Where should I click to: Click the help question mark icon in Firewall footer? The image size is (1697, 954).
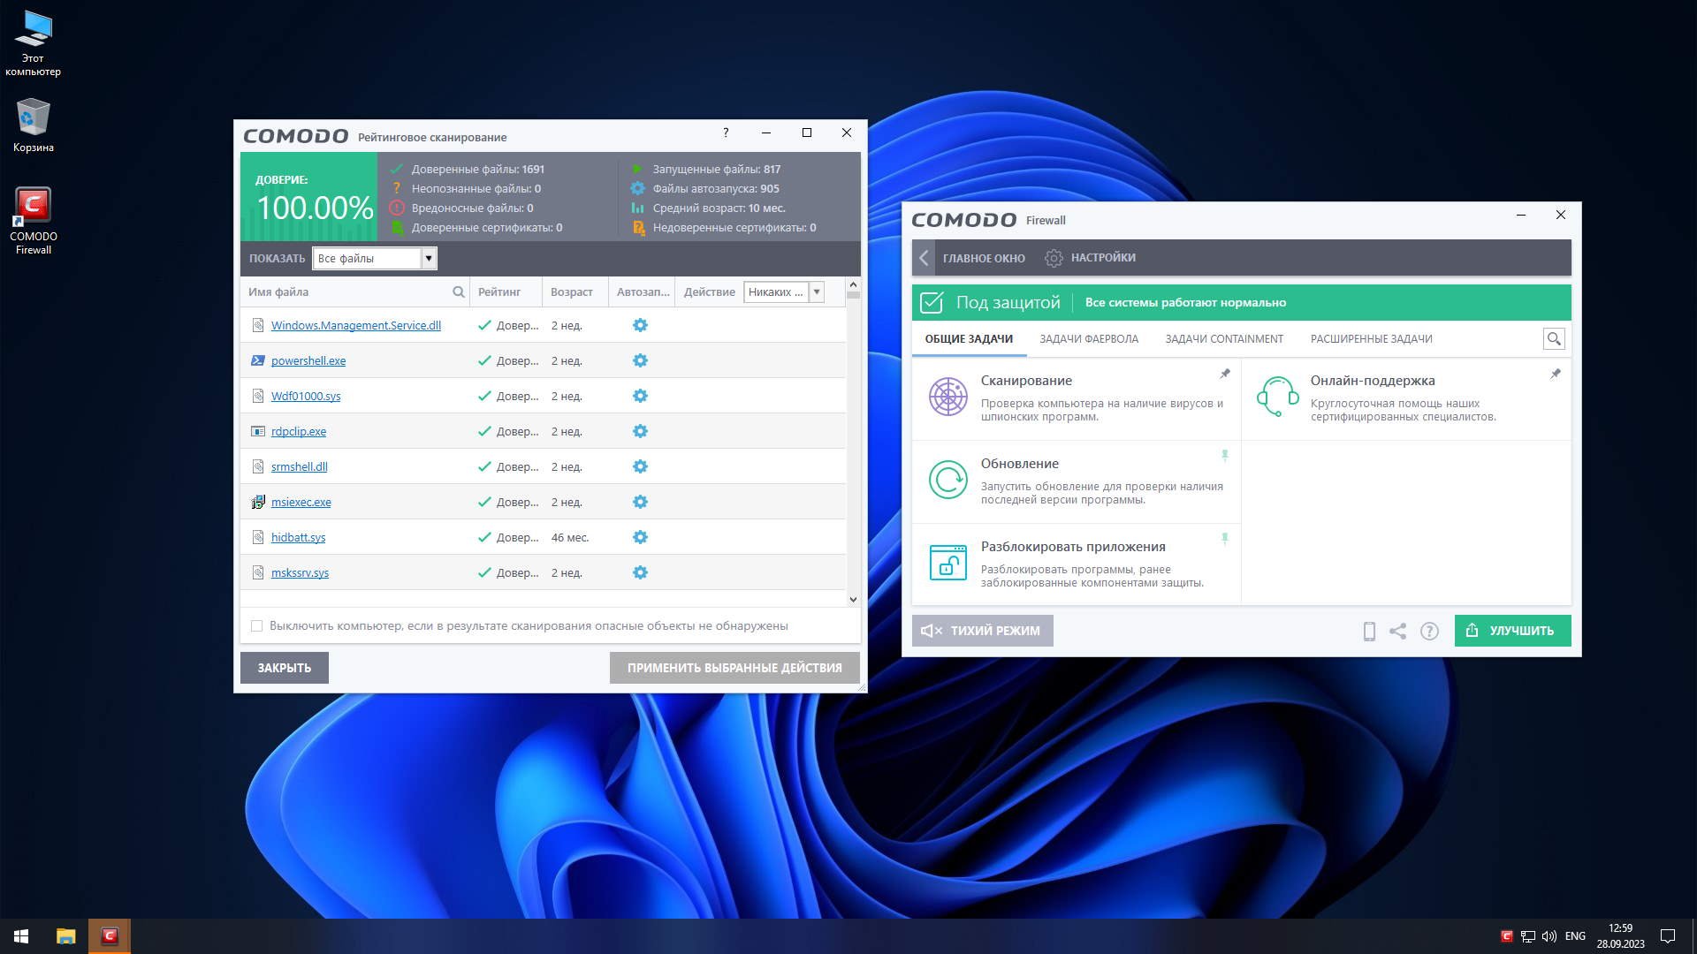pyautogui.click(x=1429, y=631)
